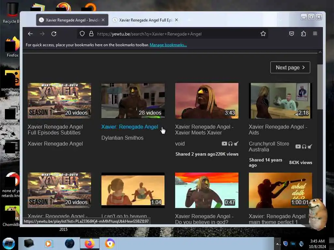This screenshot has height=250, width=334.
Task: Open the 3:43 video thumbnail
Action: [x=206, y=101]
